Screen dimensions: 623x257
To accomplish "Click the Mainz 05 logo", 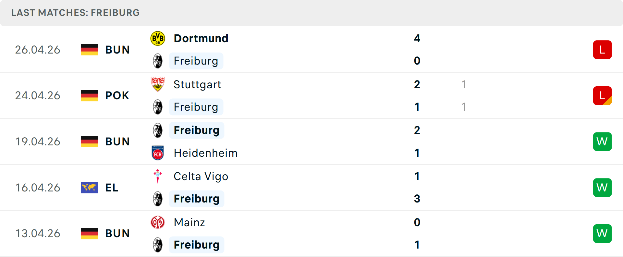I will [158, 222].
